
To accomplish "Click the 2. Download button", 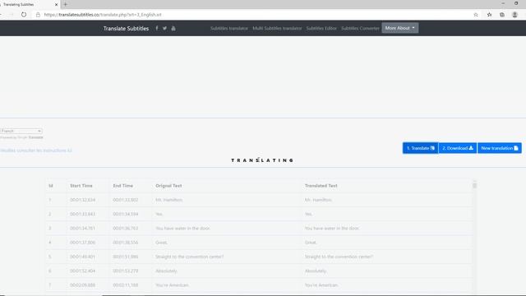I will (458, 148).
